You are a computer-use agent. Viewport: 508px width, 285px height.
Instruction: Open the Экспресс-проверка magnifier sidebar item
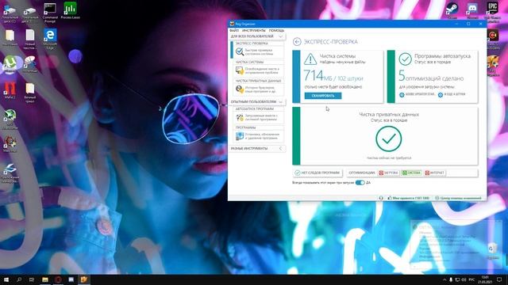240,51
